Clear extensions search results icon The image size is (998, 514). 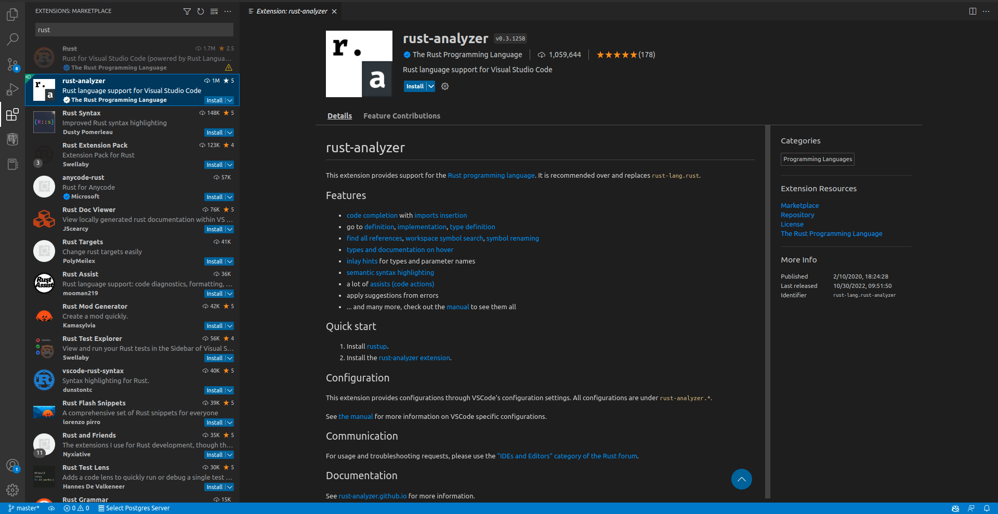[214, 11]
